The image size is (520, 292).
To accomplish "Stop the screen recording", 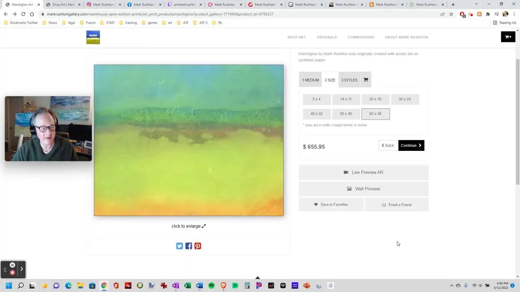I will 13,273.
